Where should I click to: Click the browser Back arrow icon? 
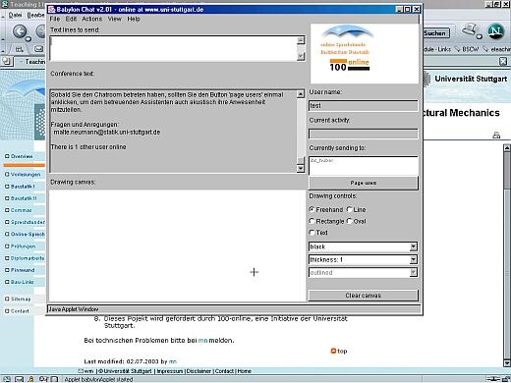pos(20,31)
